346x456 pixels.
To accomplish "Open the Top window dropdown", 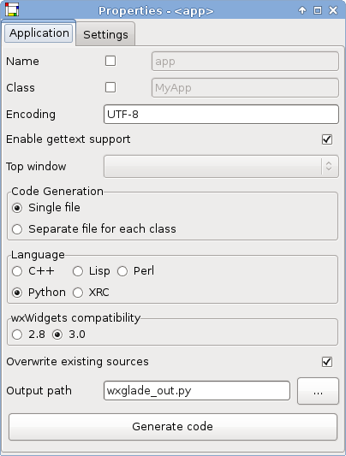I will point(221,166).
